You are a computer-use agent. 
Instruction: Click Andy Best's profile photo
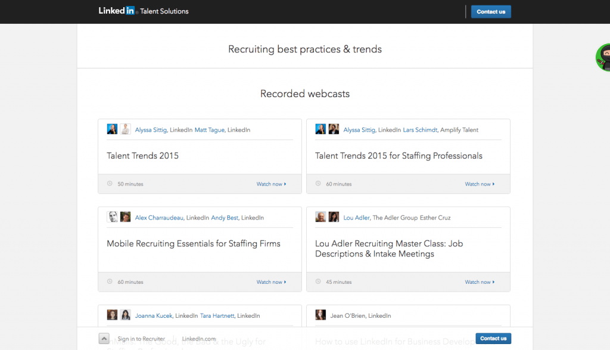125,217
